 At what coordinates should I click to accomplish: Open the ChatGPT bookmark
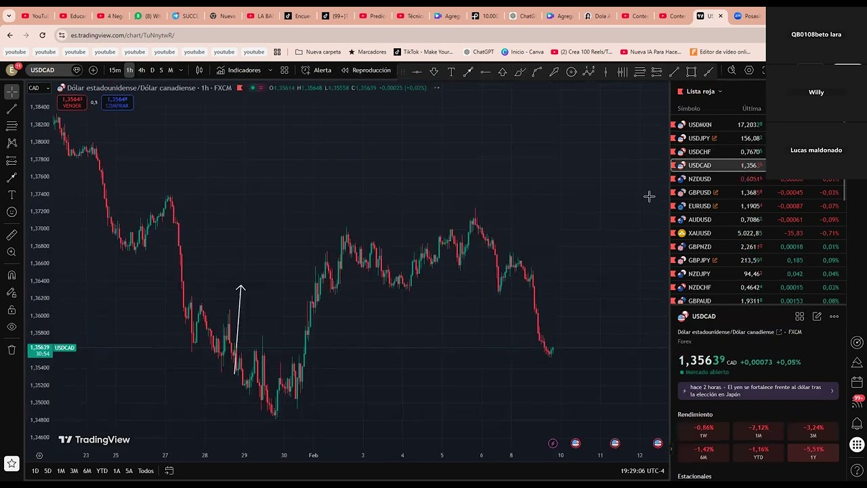479,52
